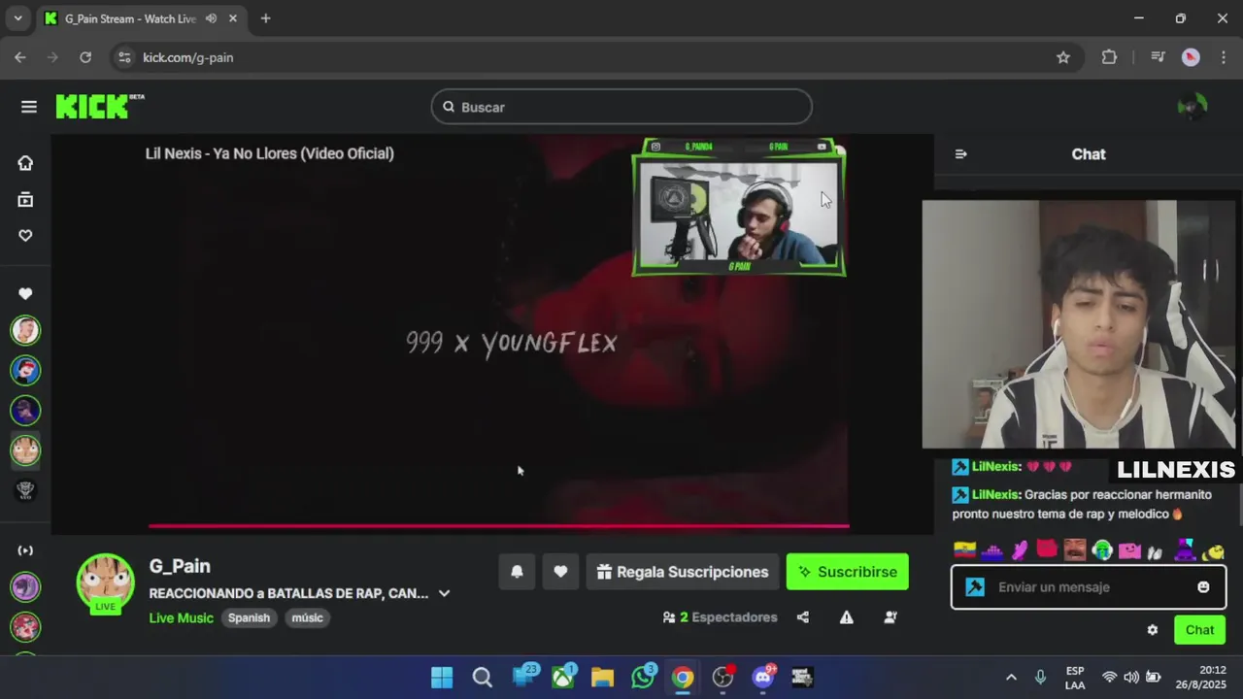
Task: View site information icon in the address bar
Action: point(124,57)
